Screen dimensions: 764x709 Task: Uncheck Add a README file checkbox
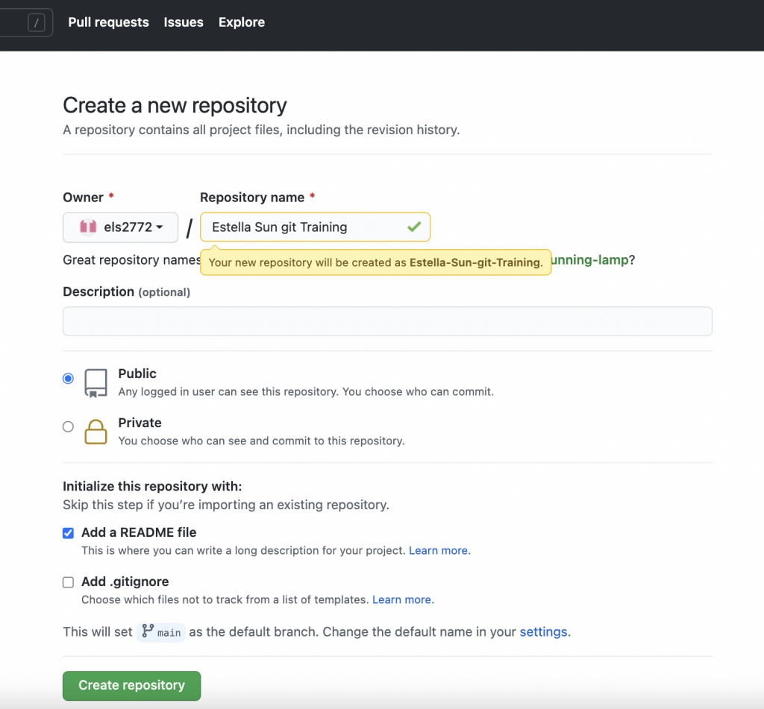[68, 533]
